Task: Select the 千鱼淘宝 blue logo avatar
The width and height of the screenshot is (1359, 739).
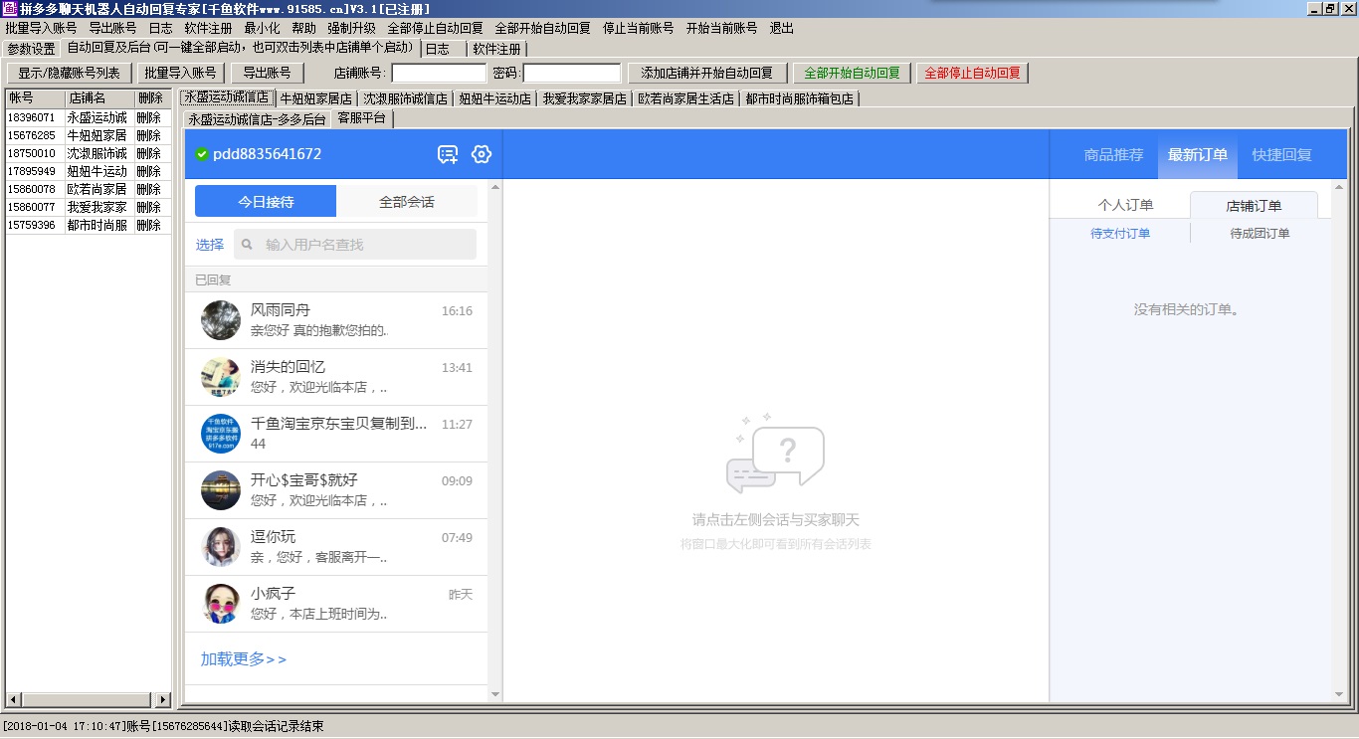Action: coord(221,434)
